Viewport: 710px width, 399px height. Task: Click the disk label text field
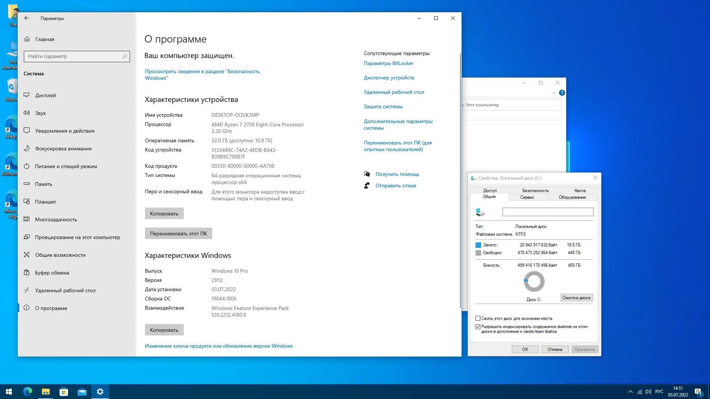click(x=548, y=212)
